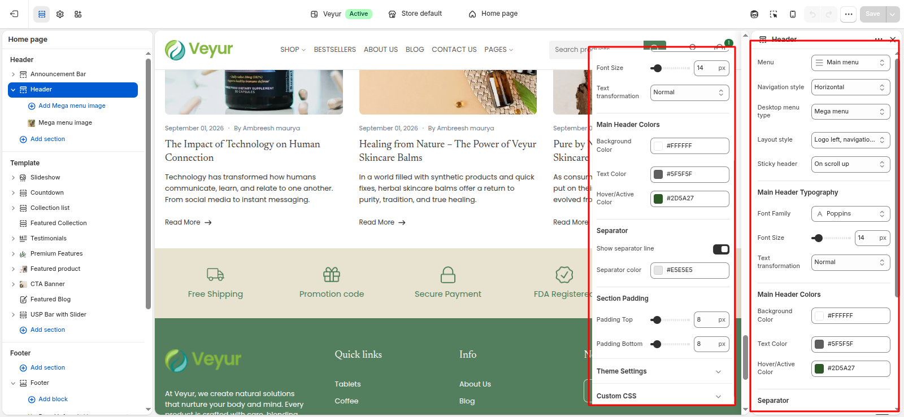Open the Sections panel icon

[x=42, y=14]
